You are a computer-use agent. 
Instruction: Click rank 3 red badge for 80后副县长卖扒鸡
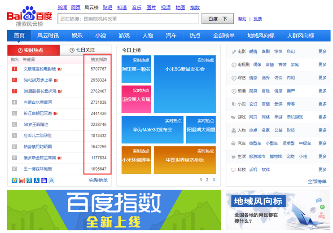pos(14,91)
